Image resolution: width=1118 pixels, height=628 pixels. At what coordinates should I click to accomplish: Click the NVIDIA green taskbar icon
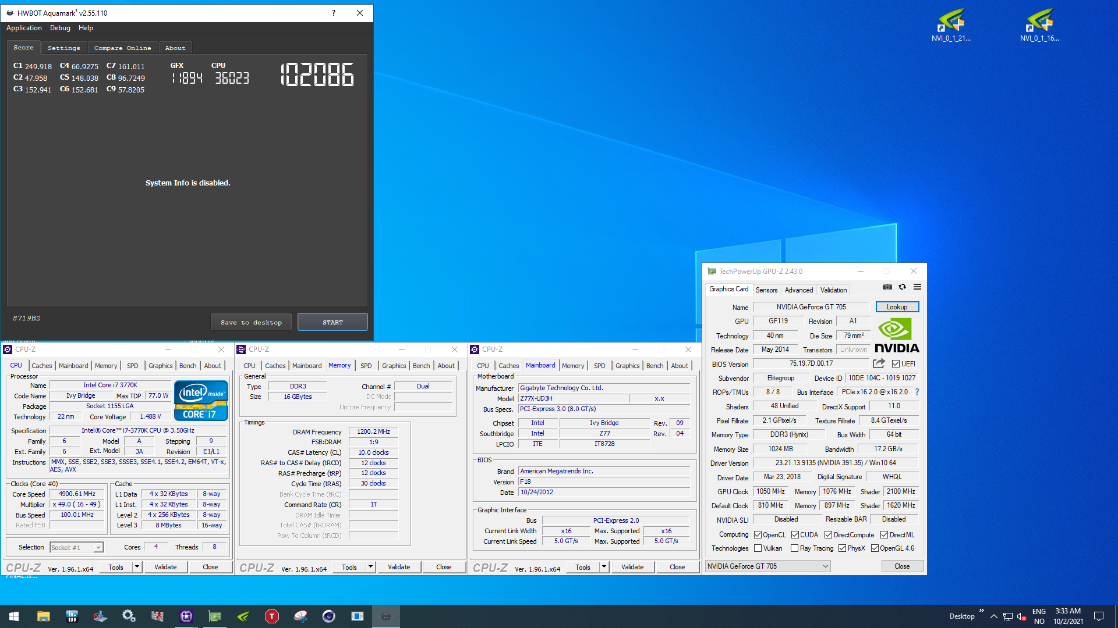point(243,616)
